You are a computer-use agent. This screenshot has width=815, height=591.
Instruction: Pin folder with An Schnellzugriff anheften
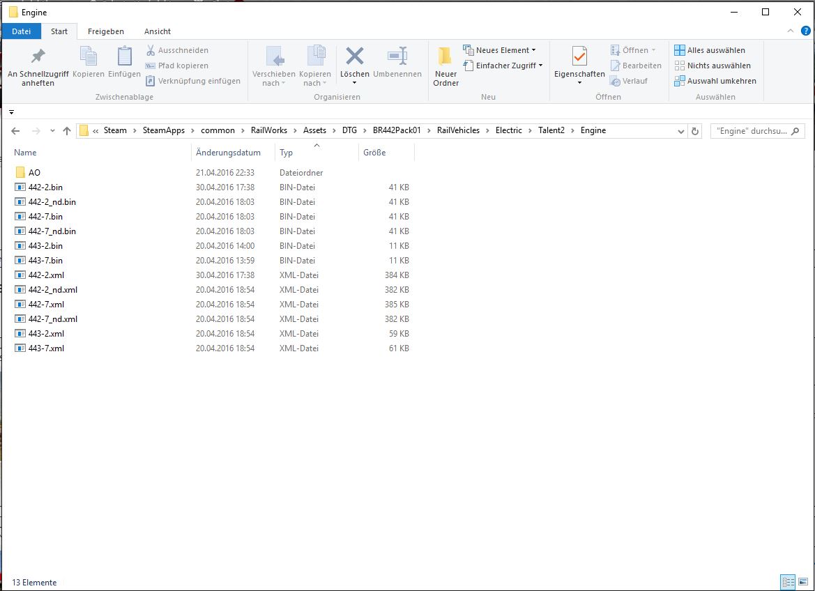38,68
